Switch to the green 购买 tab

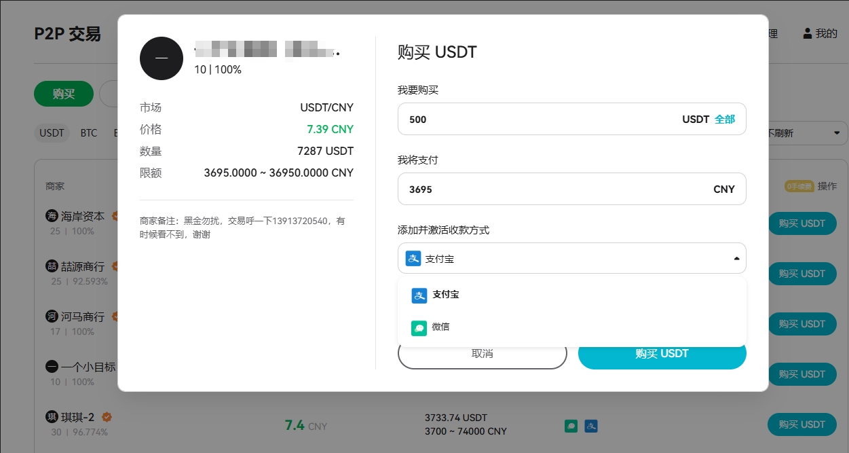tap(64, 94)
